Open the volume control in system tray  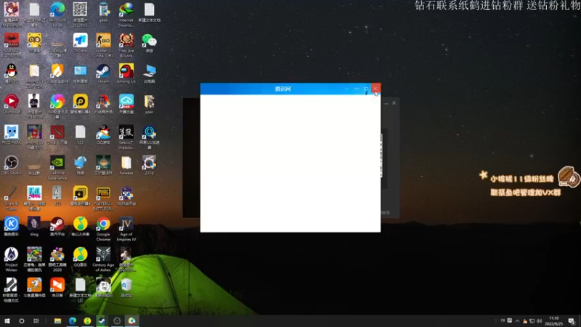539,321
